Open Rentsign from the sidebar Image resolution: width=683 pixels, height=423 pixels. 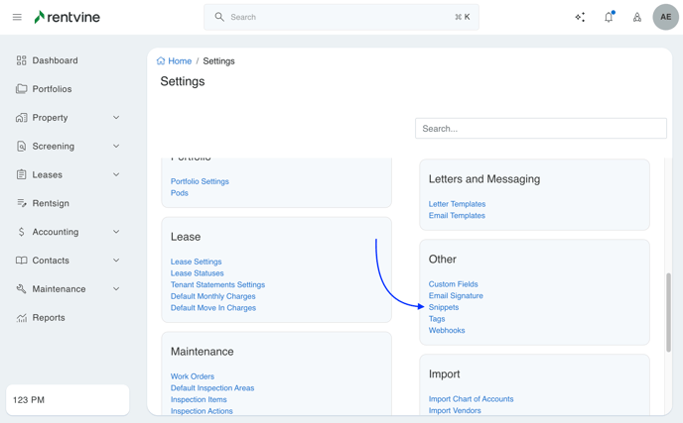pyautogui.click(x=51, y=203)
